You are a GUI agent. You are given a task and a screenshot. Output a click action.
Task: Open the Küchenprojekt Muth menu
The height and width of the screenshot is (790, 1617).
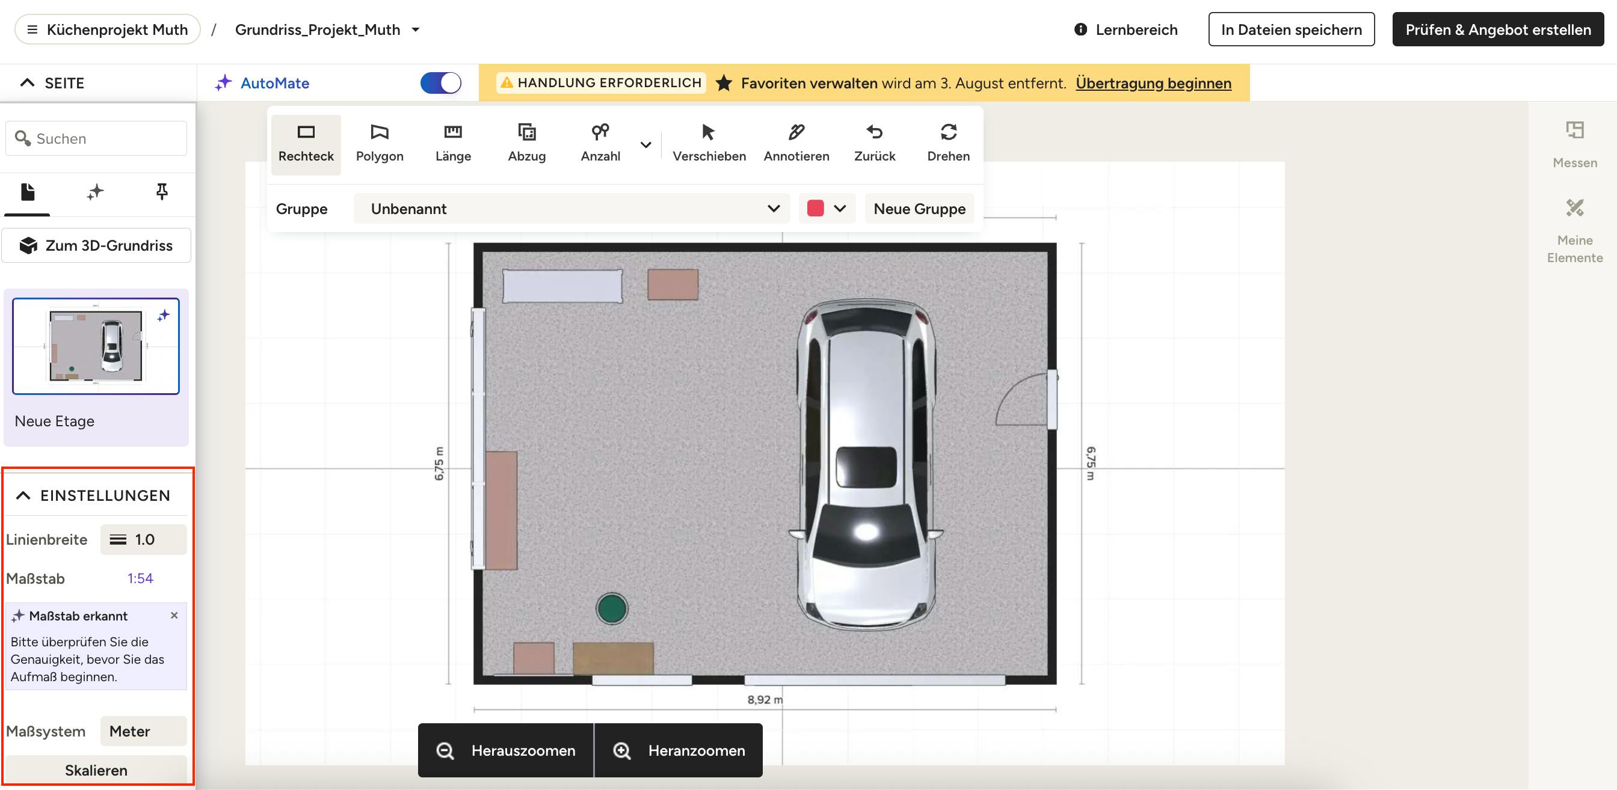pos(107,29)
